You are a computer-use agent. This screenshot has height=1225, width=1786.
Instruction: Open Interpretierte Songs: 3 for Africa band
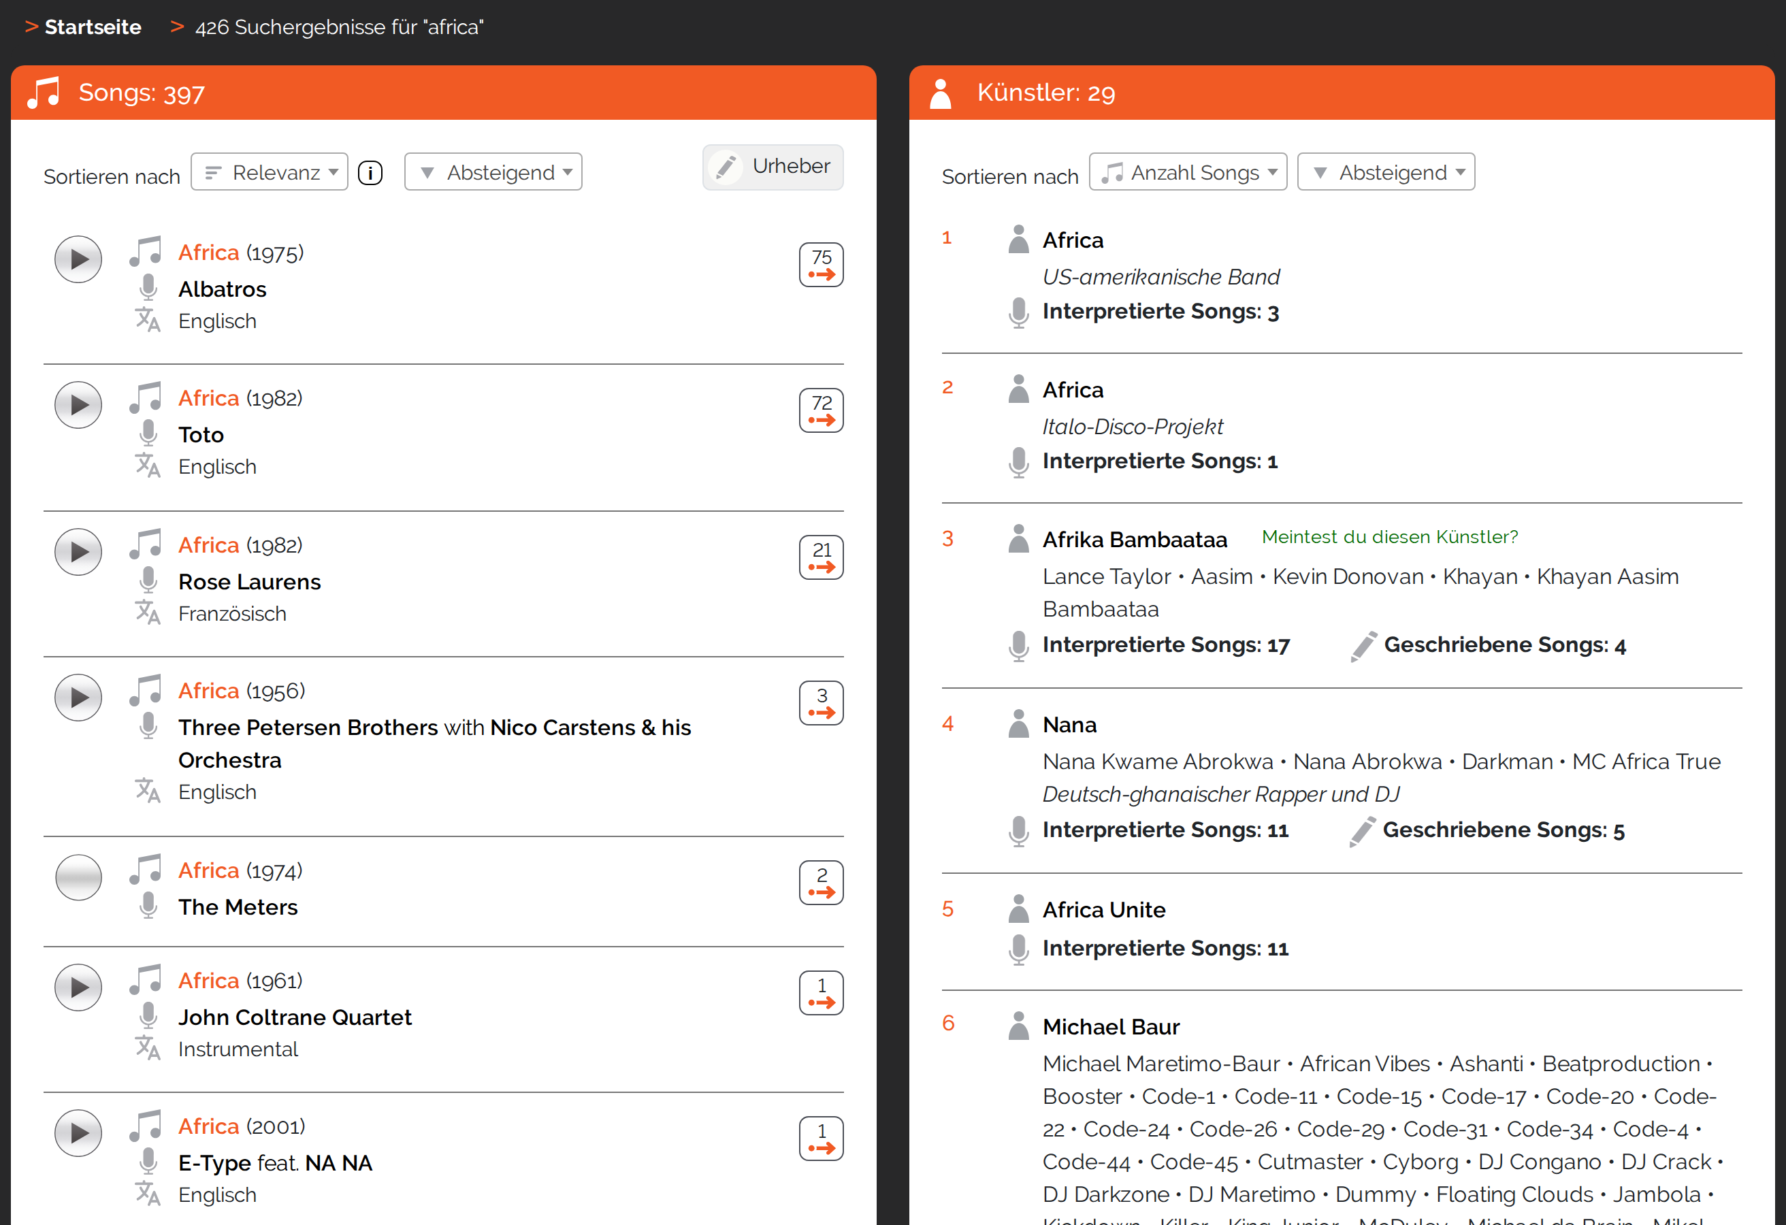(1160, 311)
